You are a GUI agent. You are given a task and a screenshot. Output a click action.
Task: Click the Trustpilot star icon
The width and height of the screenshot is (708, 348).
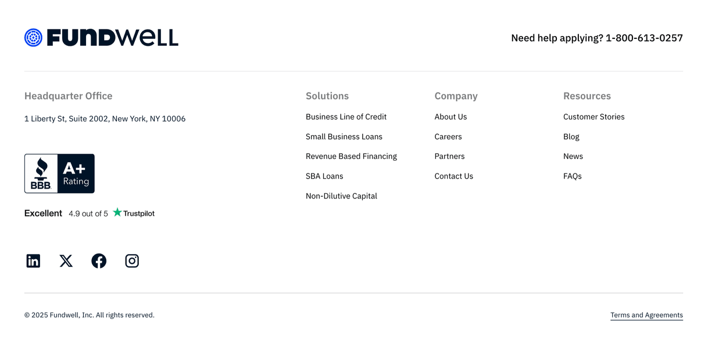click(x=117, y=213)
